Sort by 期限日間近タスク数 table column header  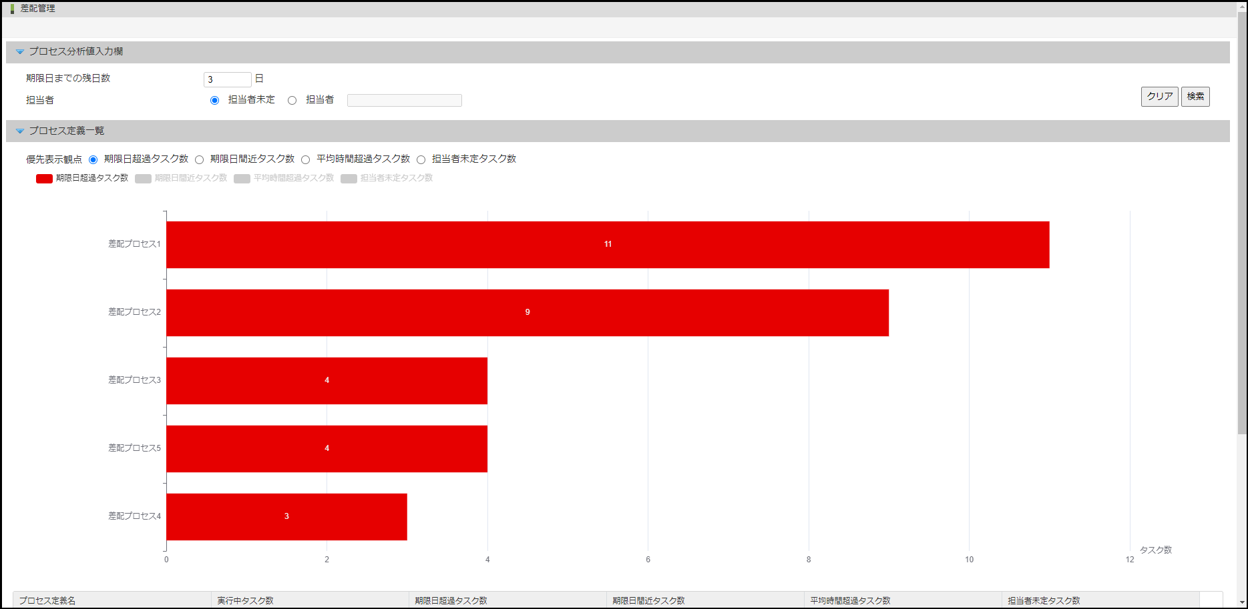705,600
